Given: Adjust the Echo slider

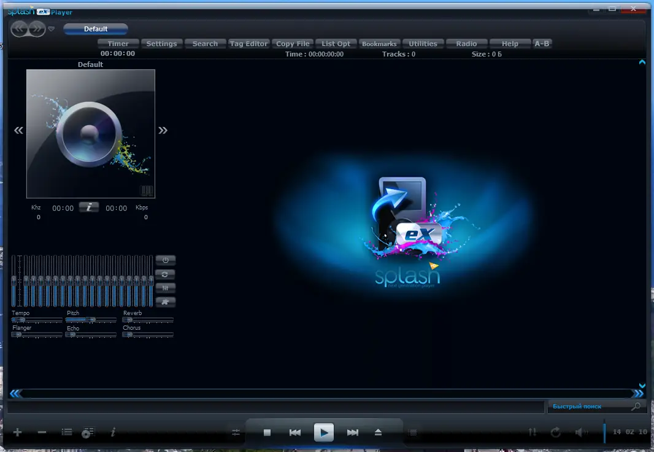Looking at the screenshot, I should click(91, 335).
